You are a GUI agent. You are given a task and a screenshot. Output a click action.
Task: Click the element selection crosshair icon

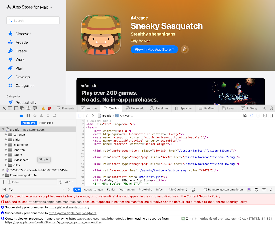click(29, 108)
